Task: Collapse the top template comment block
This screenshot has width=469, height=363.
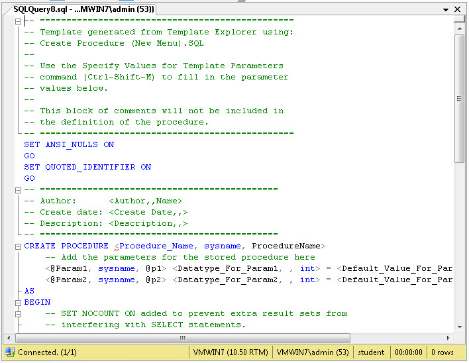Action: (x=19, y=21)
